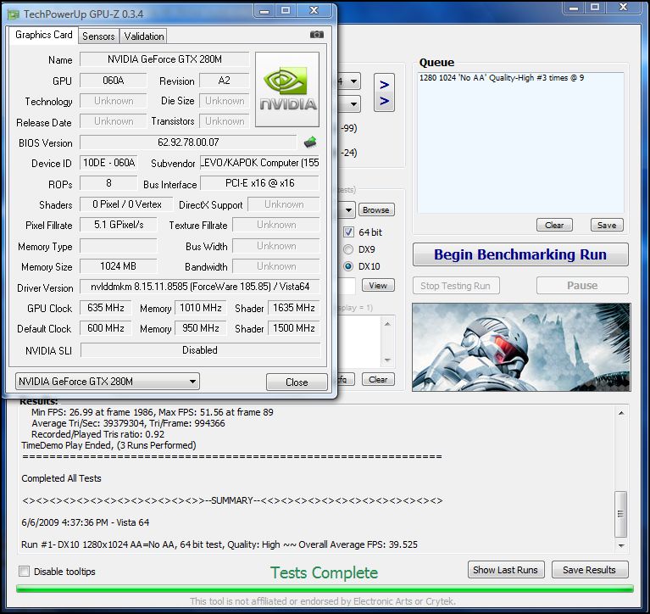Screen dimensions: 650x614
Task: Open the GPU selection dropdown in GPU-Z
Action: 108,382
